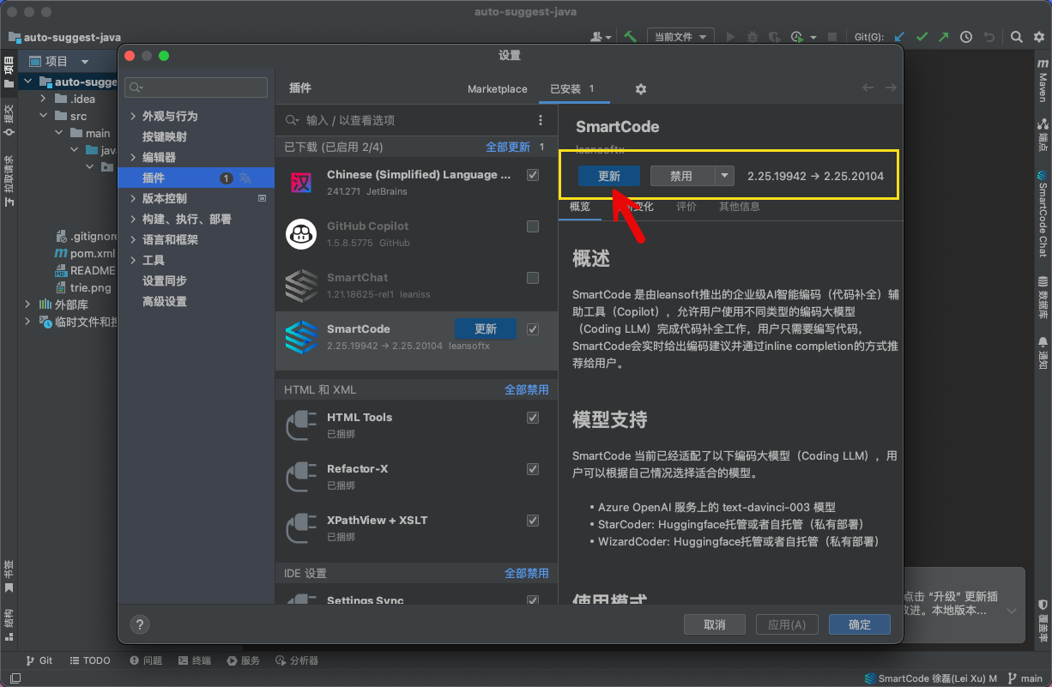Expand 版本控制 settings category
The height and width of the screenshot is (687, 1052).
pos(132,198)
